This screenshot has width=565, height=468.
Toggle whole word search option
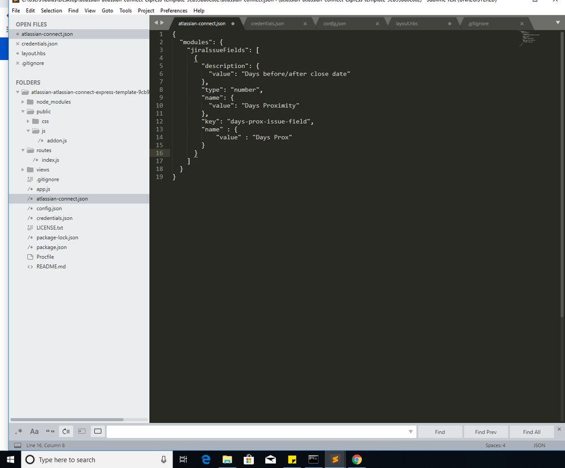[50, 431]
